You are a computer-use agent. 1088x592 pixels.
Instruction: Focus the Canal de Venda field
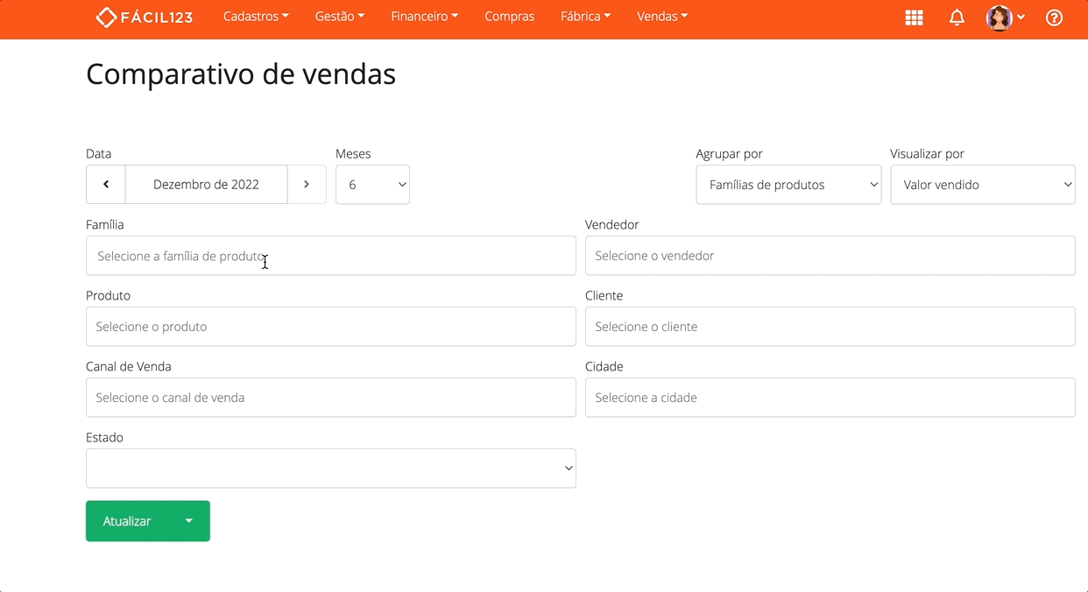[330, 398]
